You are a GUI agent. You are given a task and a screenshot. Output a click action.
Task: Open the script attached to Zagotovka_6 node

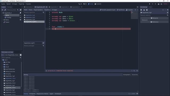[20, 13]
